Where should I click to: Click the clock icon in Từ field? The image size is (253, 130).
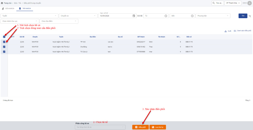tap(166, 16)
